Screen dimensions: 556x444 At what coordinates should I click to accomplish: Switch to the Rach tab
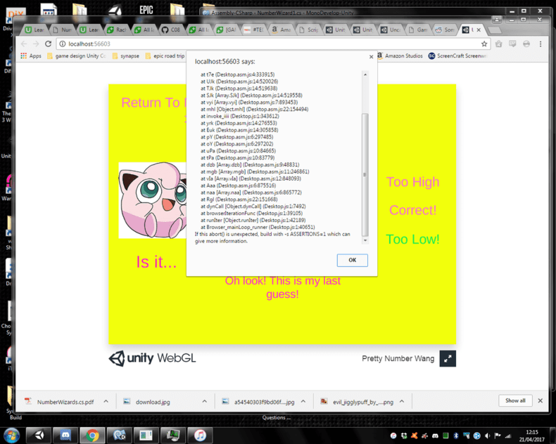click(117, 30)
